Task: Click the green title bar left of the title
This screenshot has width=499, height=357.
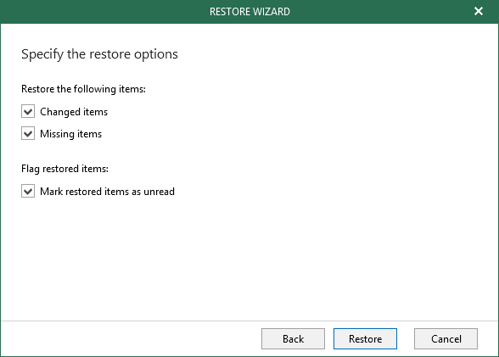Action: click(102, 12)
